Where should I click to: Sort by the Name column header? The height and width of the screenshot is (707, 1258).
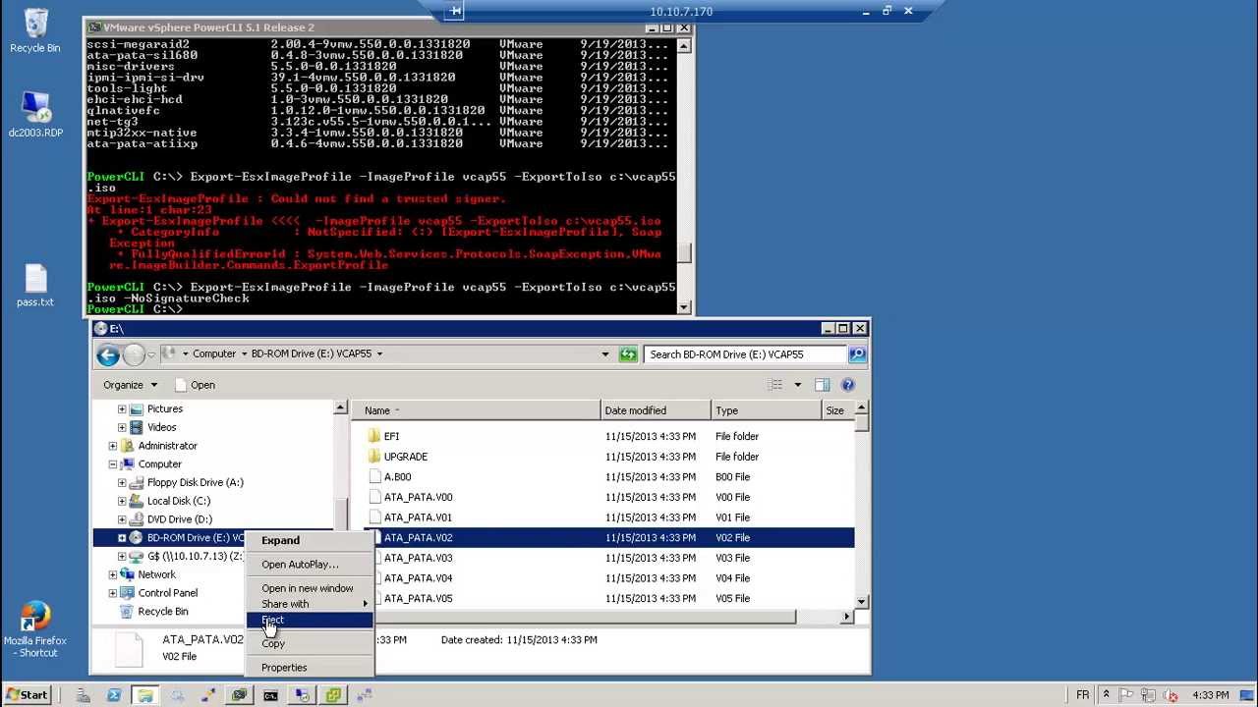coord(478,410)
